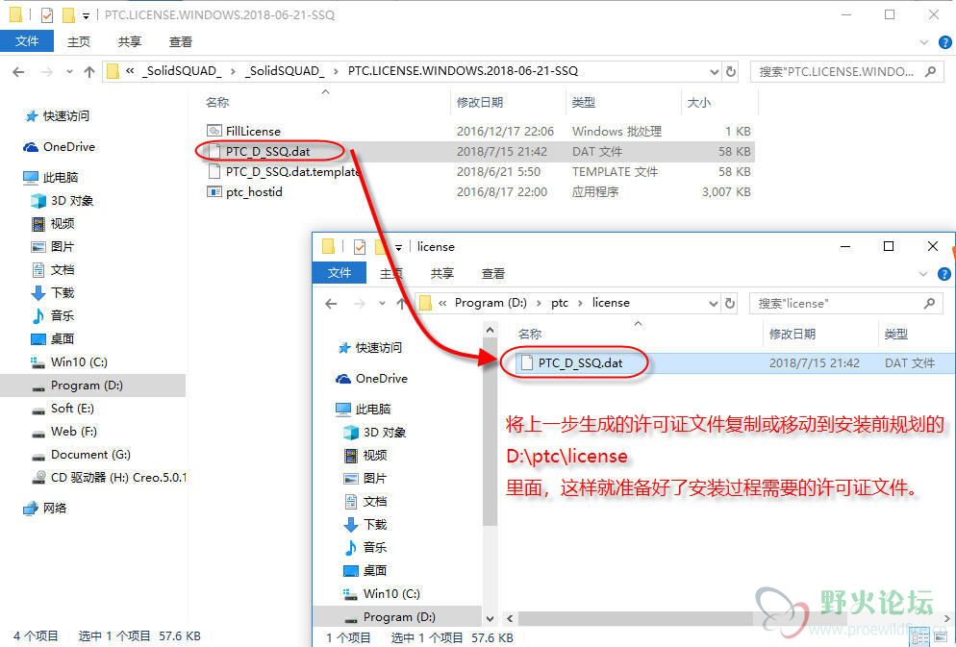Sort by 类型 column in PTC.LICENSE window

tap(584, 102)
